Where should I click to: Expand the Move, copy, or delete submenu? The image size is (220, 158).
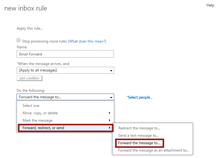tap(65, 113)
